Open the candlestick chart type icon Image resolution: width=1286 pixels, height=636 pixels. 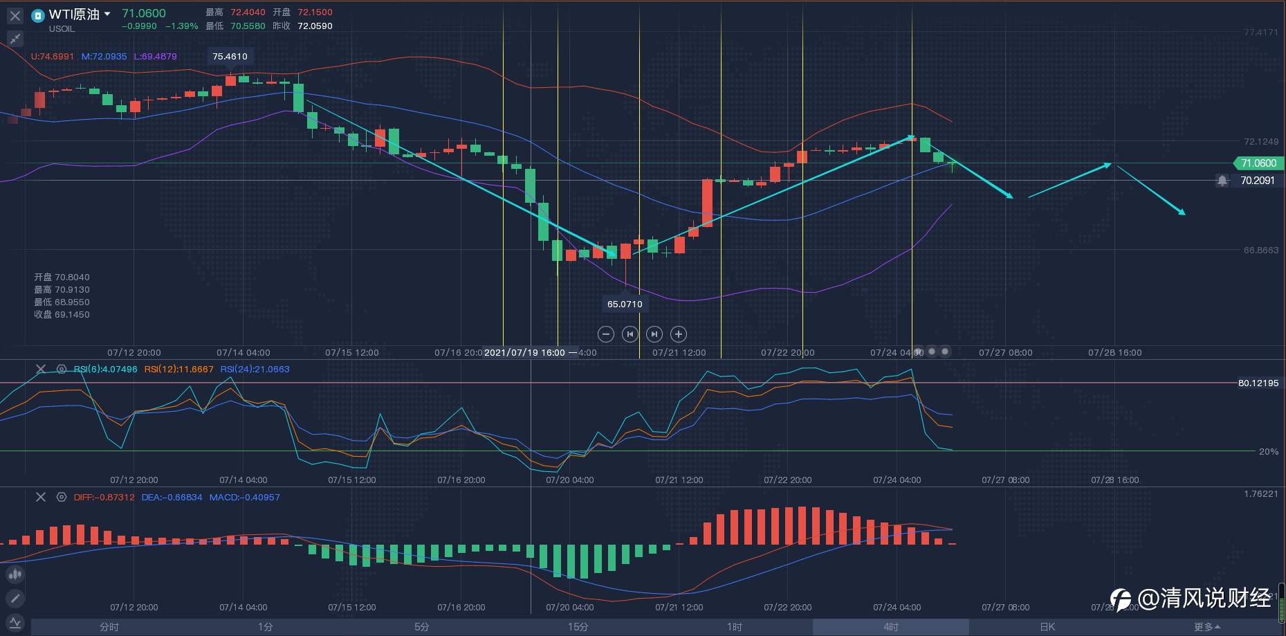[x=15, y=574]
